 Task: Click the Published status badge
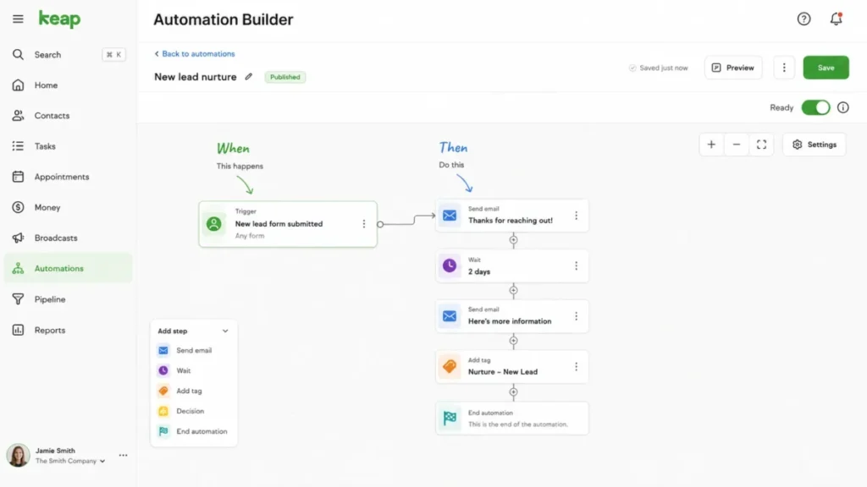284,77
